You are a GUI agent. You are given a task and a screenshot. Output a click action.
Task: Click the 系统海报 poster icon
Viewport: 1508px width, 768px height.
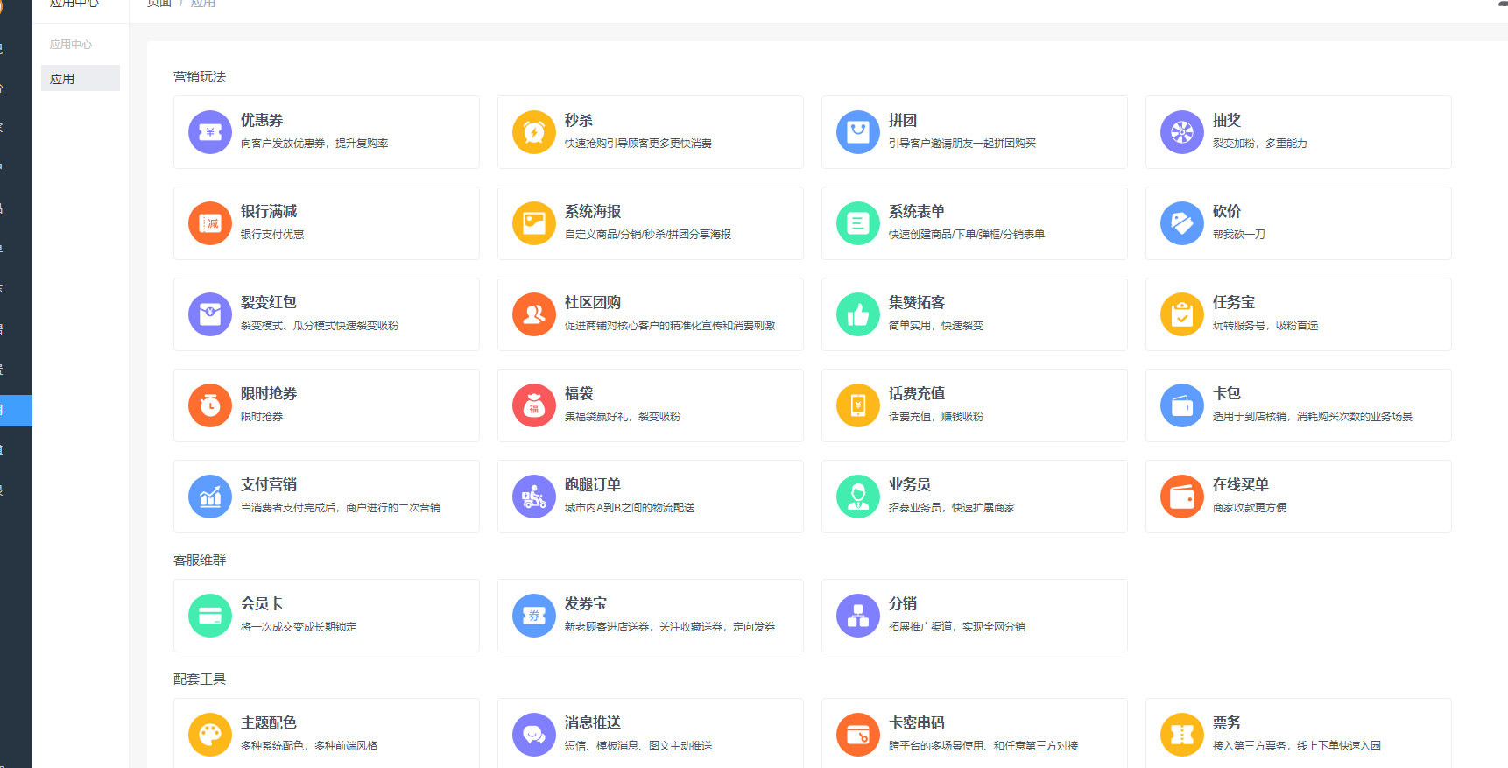click(534, 223)
